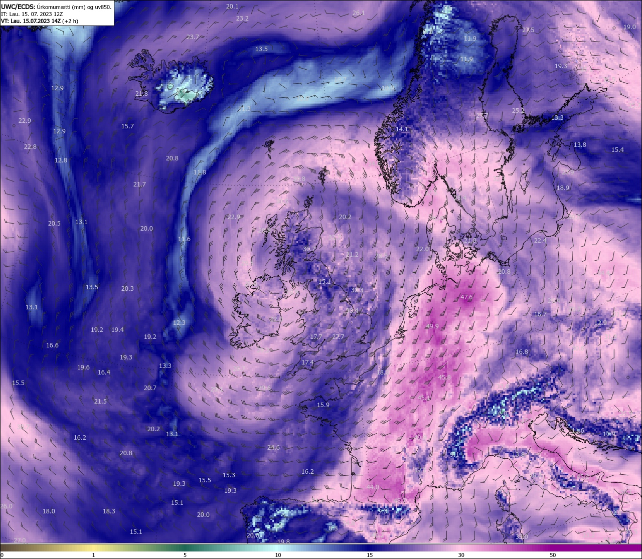Screen dimensions: 642x559
Task: Click the 15.4 value at right edge
Action: 617,149
